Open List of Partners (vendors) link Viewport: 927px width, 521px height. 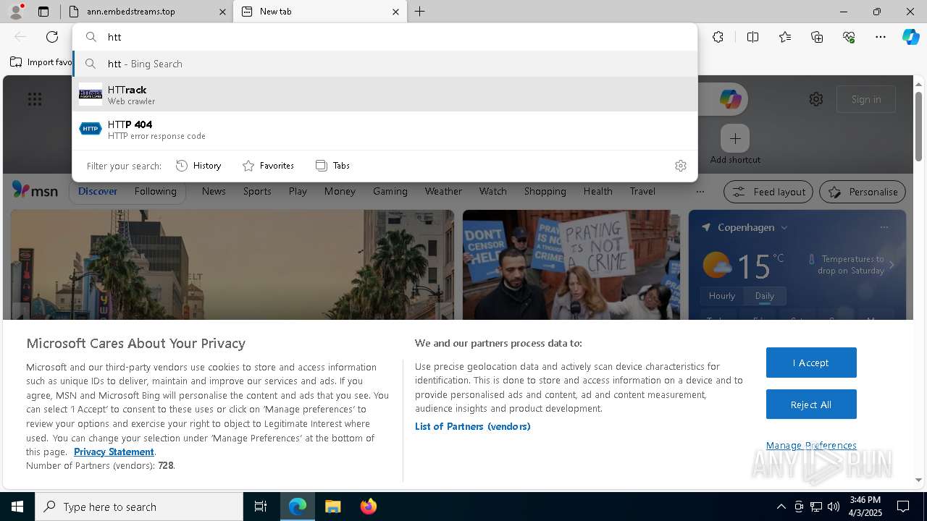pyautogui.click(x=473, y=426)
